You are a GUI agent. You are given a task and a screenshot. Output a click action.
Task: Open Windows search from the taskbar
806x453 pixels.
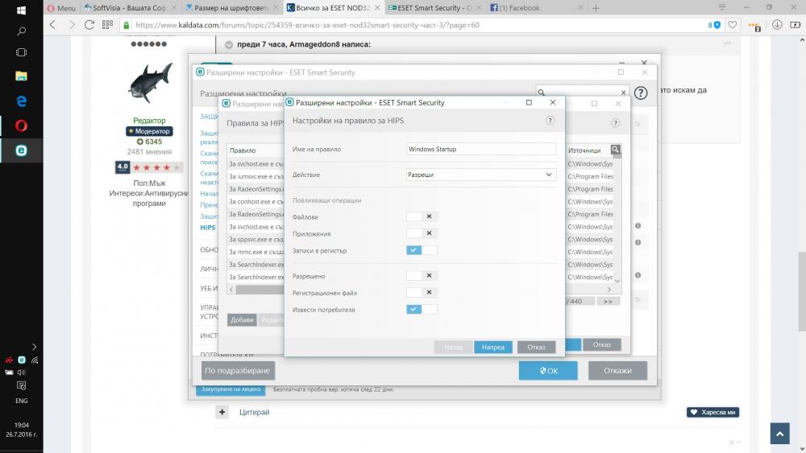(21, 31)
